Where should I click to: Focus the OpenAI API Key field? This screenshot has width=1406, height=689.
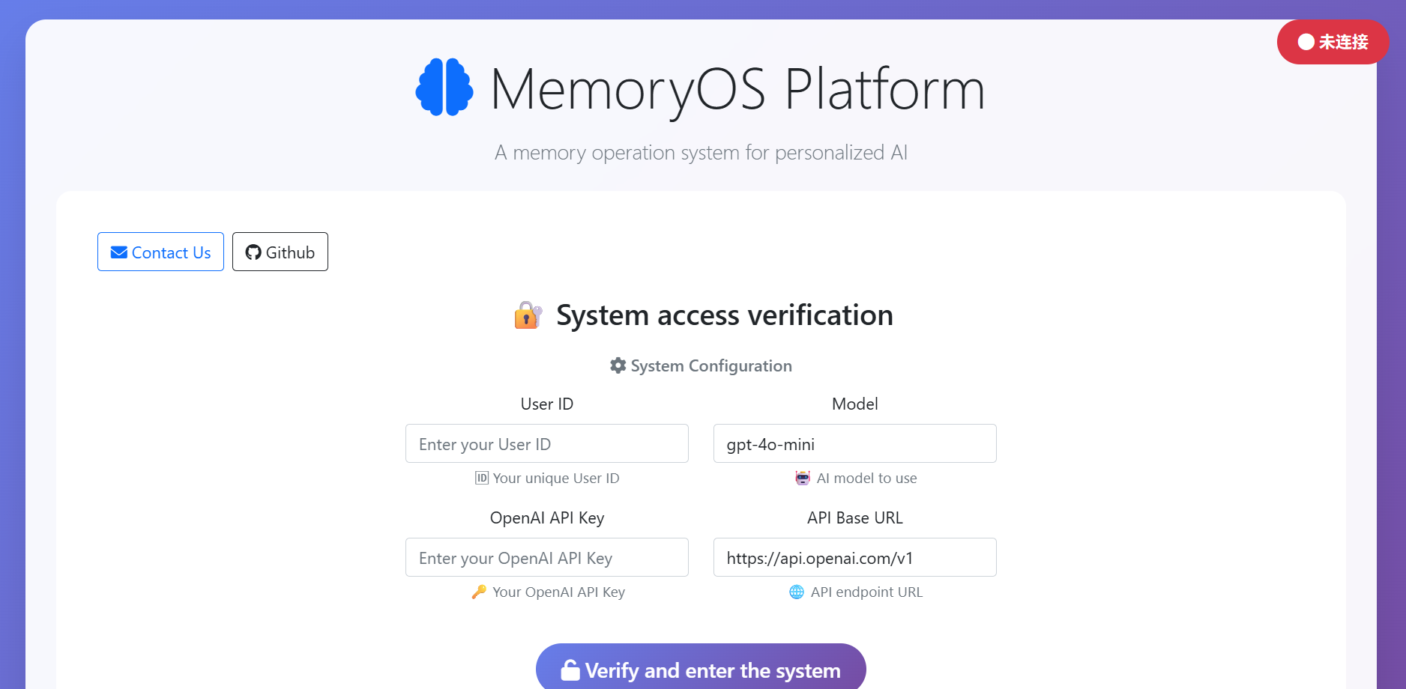(547, 558)
